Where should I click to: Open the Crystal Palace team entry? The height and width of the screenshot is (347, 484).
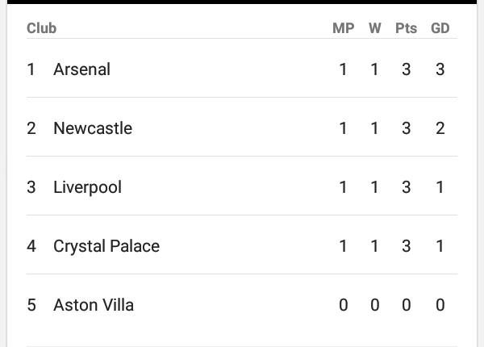(x=106, y=246)
